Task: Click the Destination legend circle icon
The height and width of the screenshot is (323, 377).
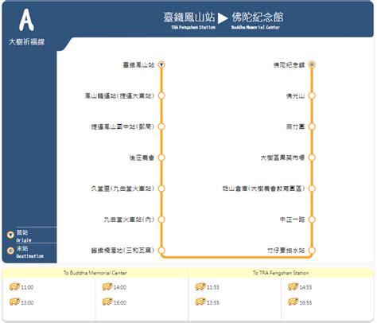Action: [10, 251]
